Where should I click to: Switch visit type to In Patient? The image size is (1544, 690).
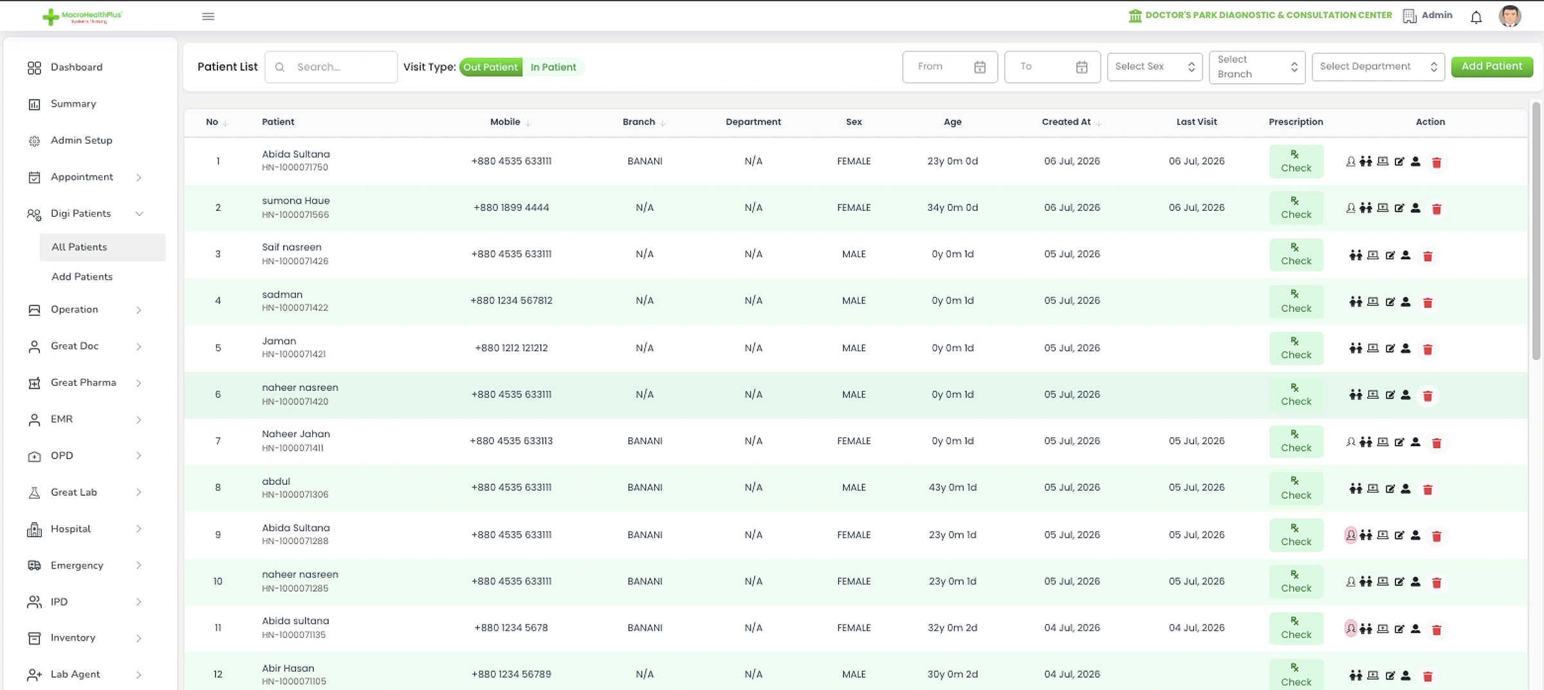(553, 67)
